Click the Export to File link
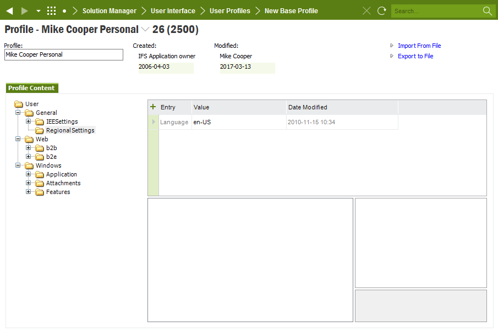This screenshot has width=498, height=332. 415,56
